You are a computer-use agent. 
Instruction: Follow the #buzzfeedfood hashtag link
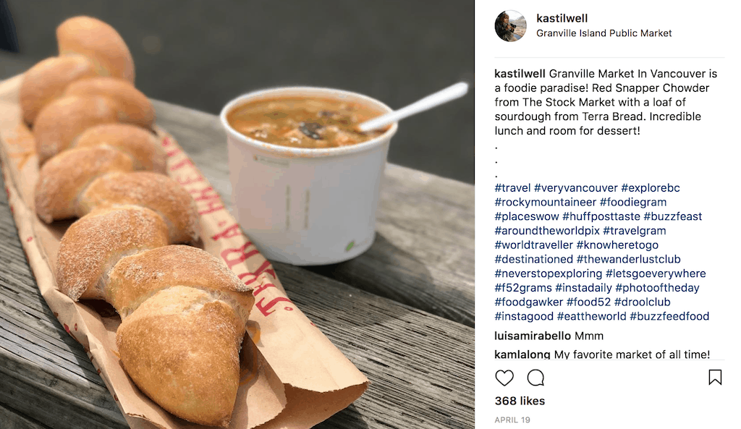pyautogui.click(x=669, y=316)
